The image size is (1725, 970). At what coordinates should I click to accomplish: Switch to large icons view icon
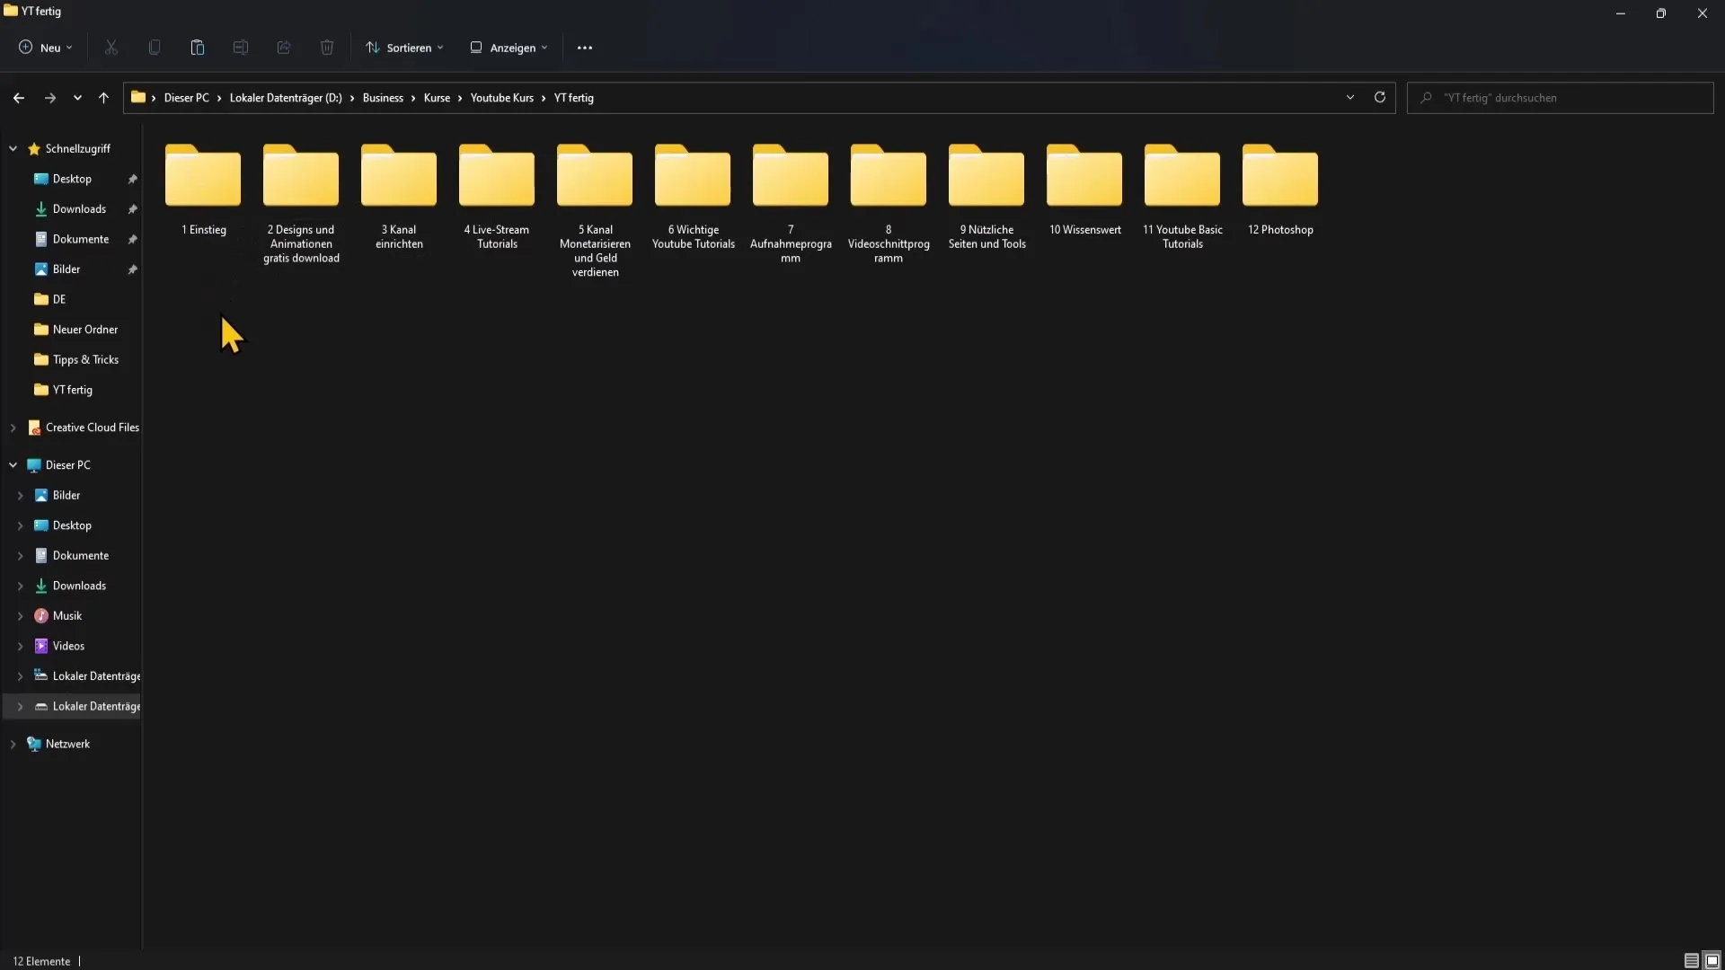(1712, 961)
